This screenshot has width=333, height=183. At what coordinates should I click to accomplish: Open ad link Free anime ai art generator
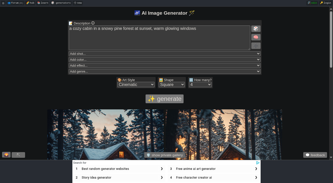214,169
